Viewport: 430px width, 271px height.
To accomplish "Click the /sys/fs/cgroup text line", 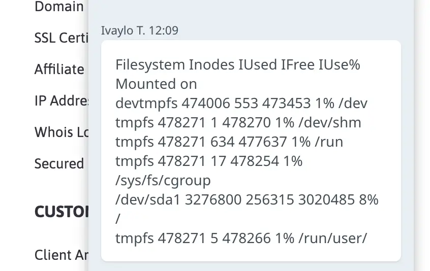I will [163, 180].
